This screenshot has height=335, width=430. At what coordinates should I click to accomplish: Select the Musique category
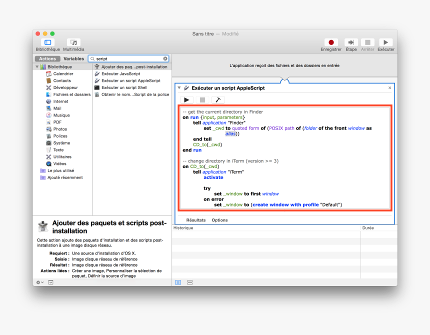click(61, 115)
